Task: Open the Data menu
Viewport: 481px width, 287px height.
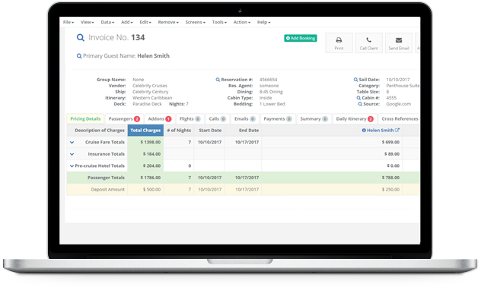Action: pos(107,22)
